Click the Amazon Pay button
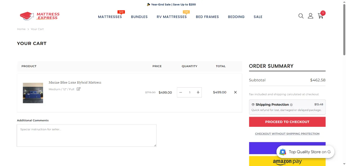Viewport: 346px width, 166px height. click(287, 161)
